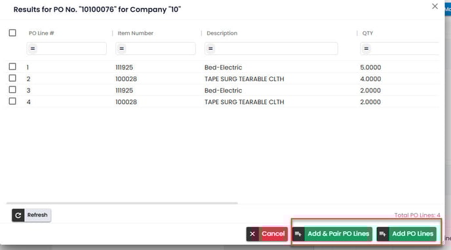The width and height of the screenshot is (451, 250).
Task: Click Bed-Electric description in line 3
Action: 224,90
